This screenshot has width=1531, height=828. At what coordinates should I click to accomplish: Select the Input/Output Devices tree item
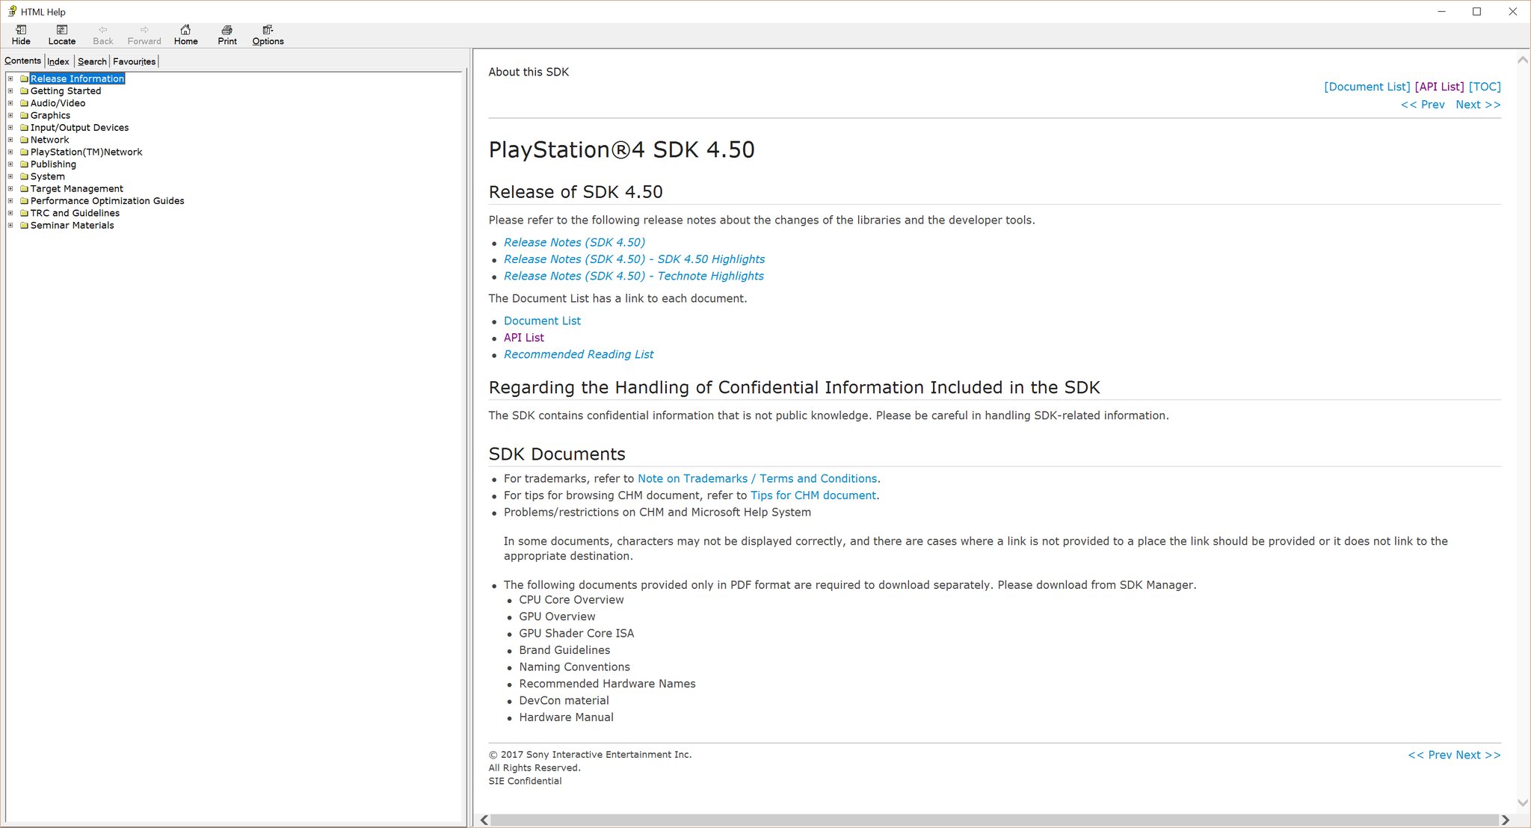[x=79, y=128]
